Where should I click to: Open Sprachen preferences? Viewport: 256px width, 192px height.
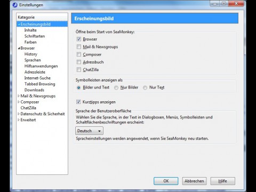[x=33, y=60]
